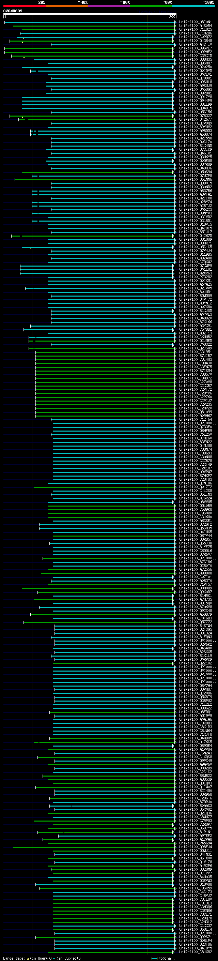Click last hit label UniRef100_C8JX82

(195, 952)
